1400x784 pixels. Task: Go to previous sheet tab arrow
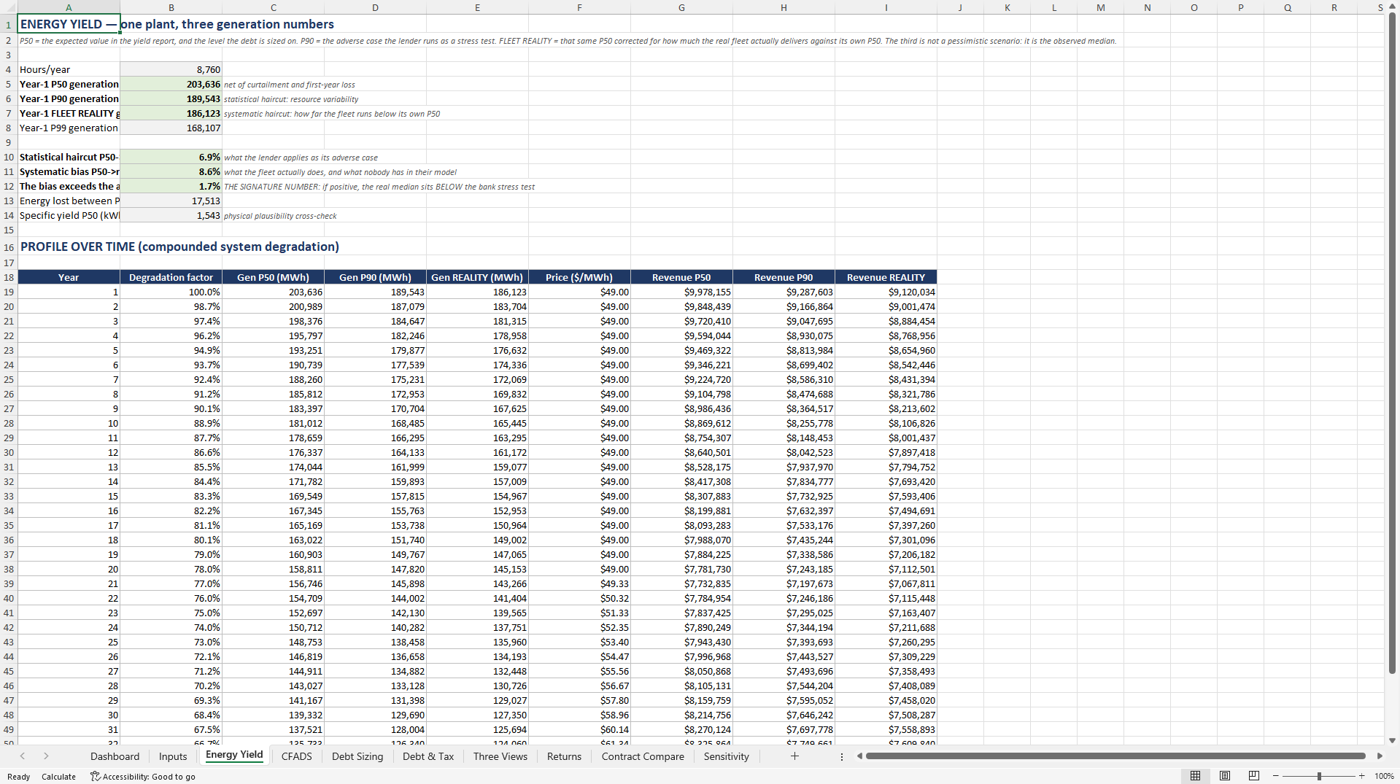click(x=23, y=756)
